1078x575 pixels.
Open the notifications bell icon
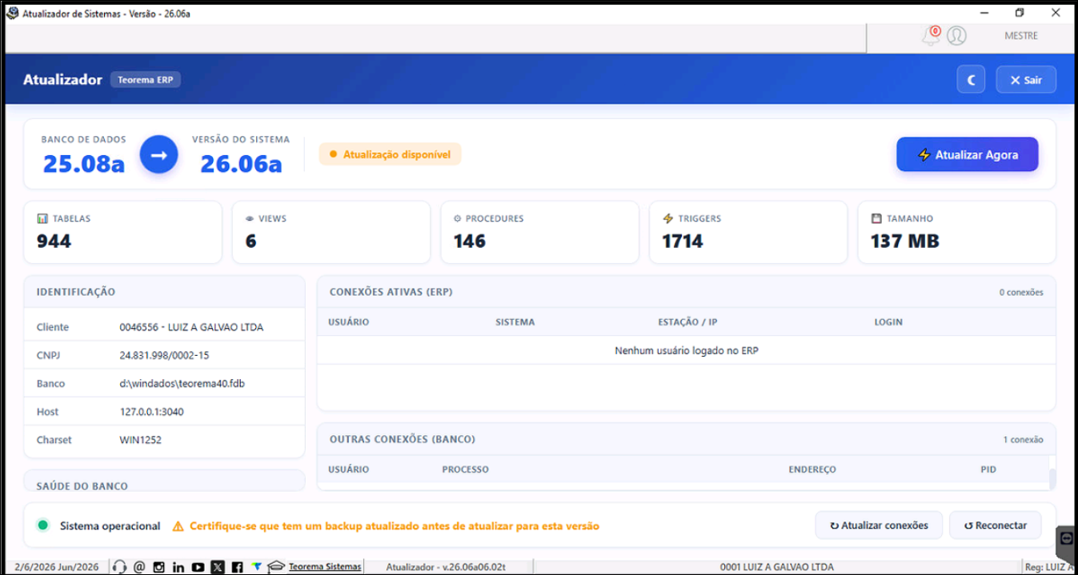(x=930, y=36)
